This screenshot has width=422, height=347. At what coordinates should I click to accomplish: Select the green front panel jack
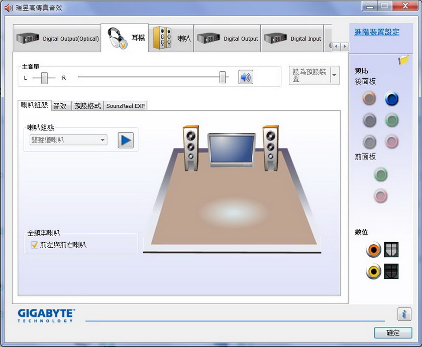point(381,175)
